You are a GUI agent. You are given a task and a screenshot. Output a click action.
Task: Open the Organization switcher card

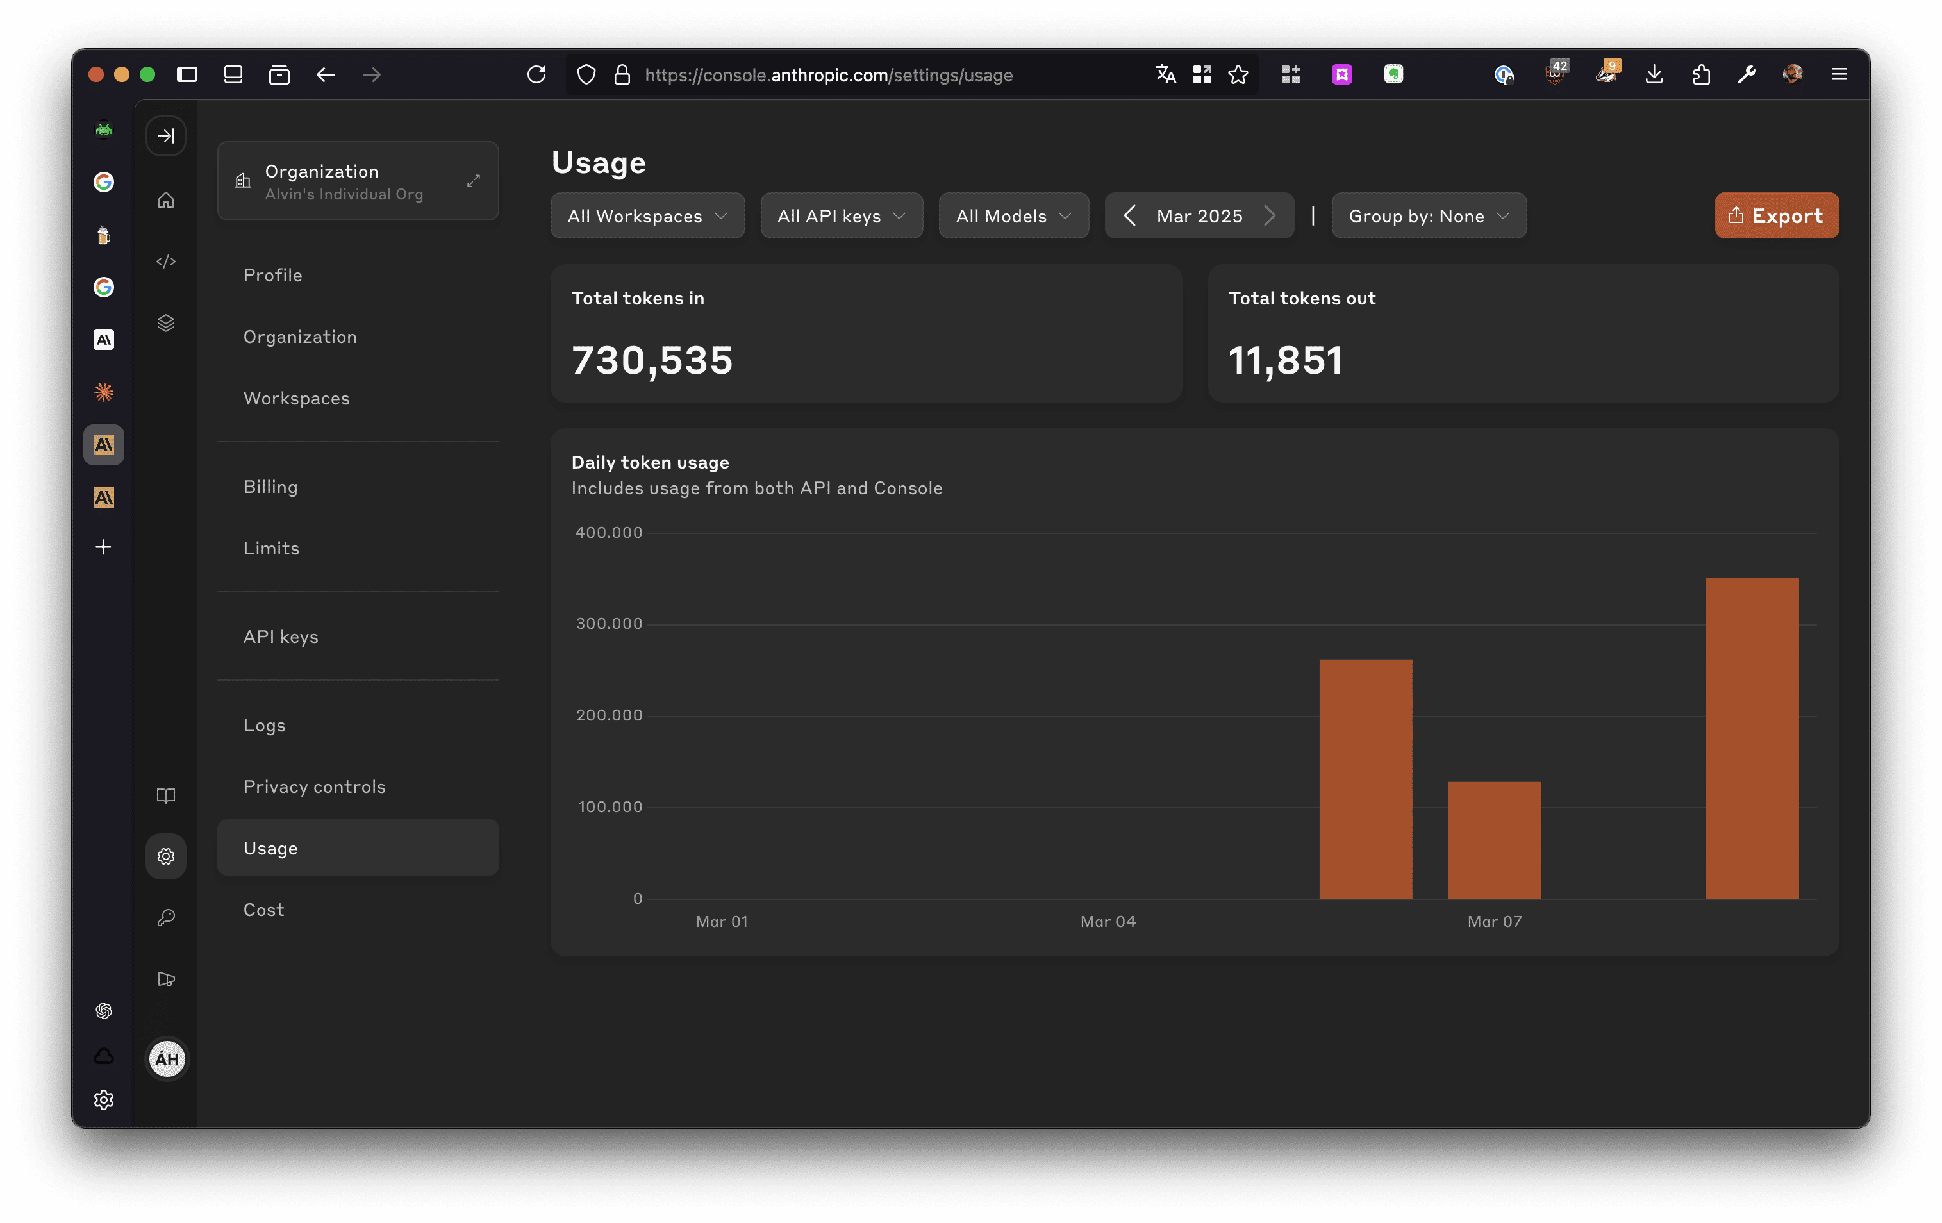coord(357,181)
